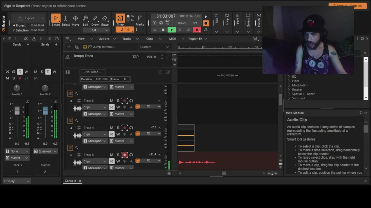
Task: Switch to the Console tab
Action: (70, 181)
